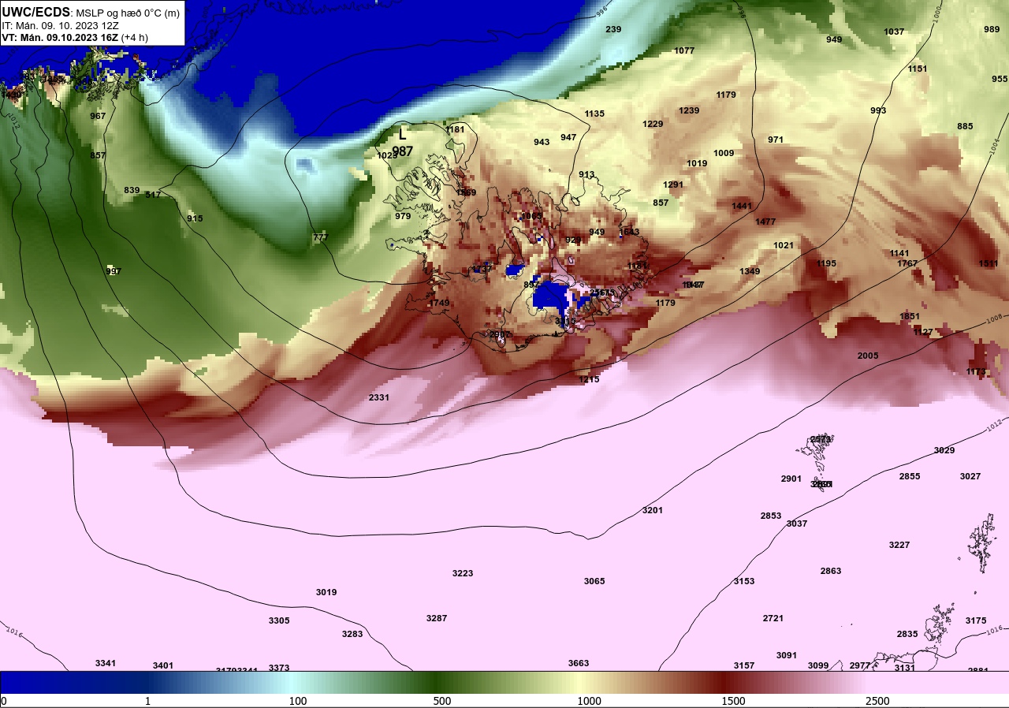Click the '971' height value
This screenshot has height=708, width=1009.
coord(776,140)
